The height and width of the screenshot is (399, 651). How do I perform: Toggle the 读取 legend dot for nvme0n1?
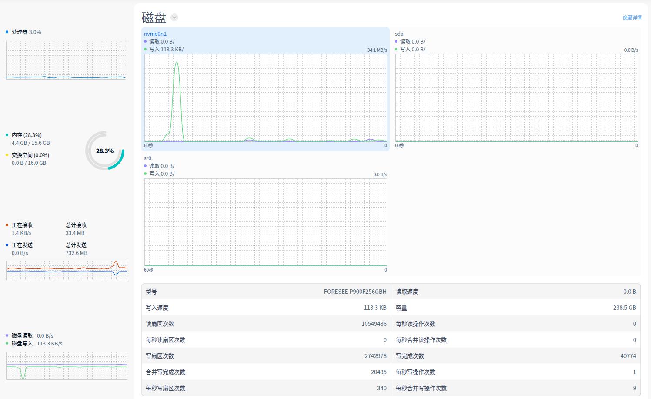point(145,41)
